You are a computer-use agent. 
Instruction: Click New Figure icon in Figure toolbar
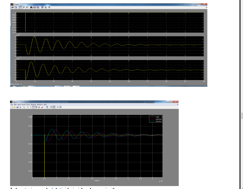(x=12, y=107)
